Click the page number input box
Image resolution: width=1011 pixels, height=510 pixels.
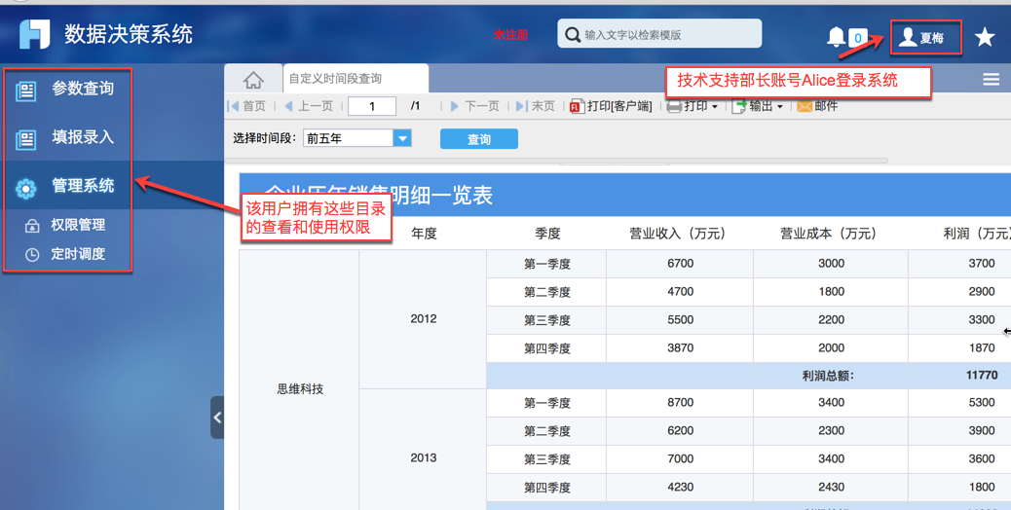click(x=372, y=106)
